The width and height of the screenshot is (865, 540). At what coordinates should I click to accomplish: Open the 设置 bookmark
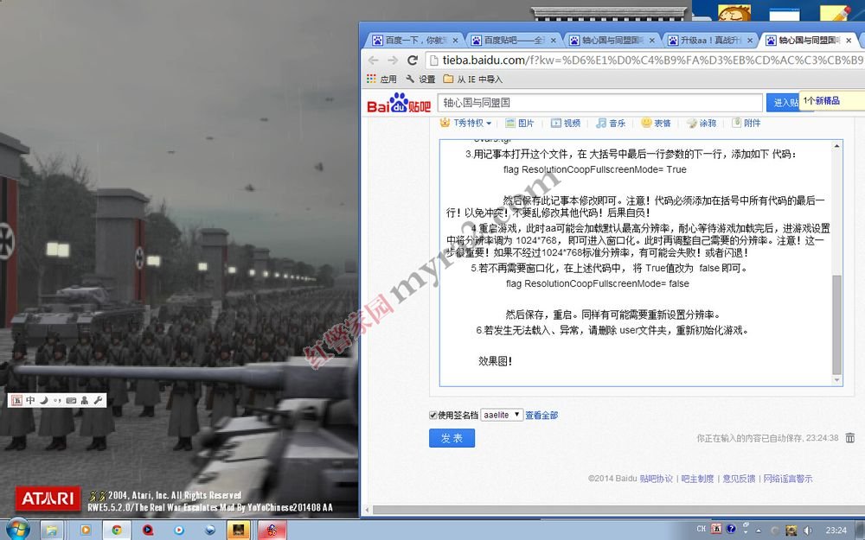pos(420,79)
